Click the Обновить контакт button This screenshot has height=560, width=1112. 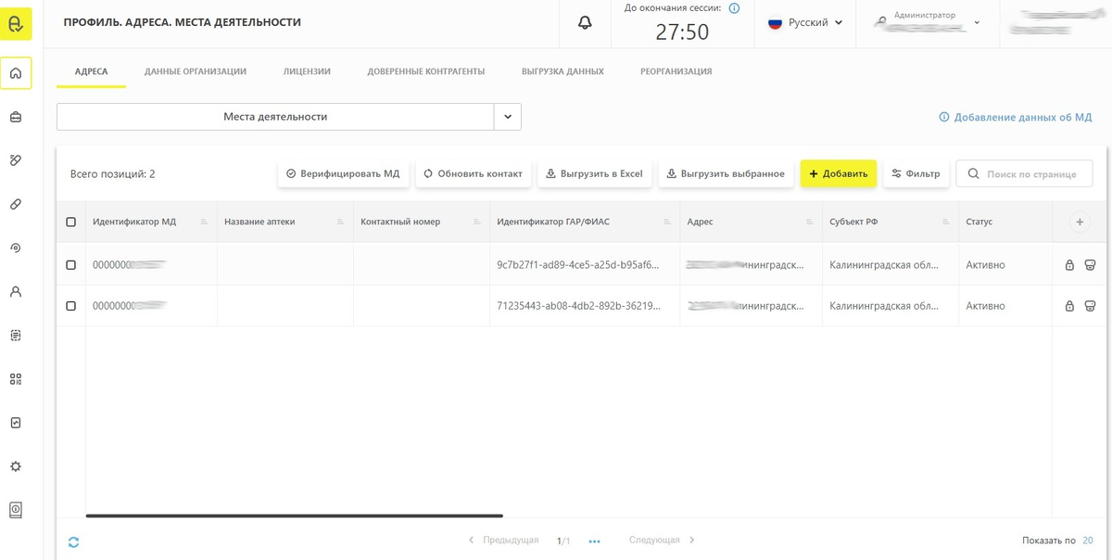[x=474, y=173]
